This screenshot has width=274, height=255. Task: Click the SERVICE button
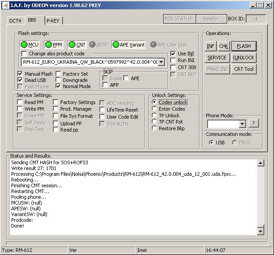tap(217, 58)
